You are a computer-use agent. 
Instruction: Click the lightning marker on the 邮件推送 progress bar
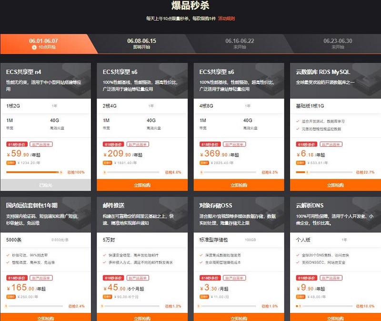pos(102,306)
